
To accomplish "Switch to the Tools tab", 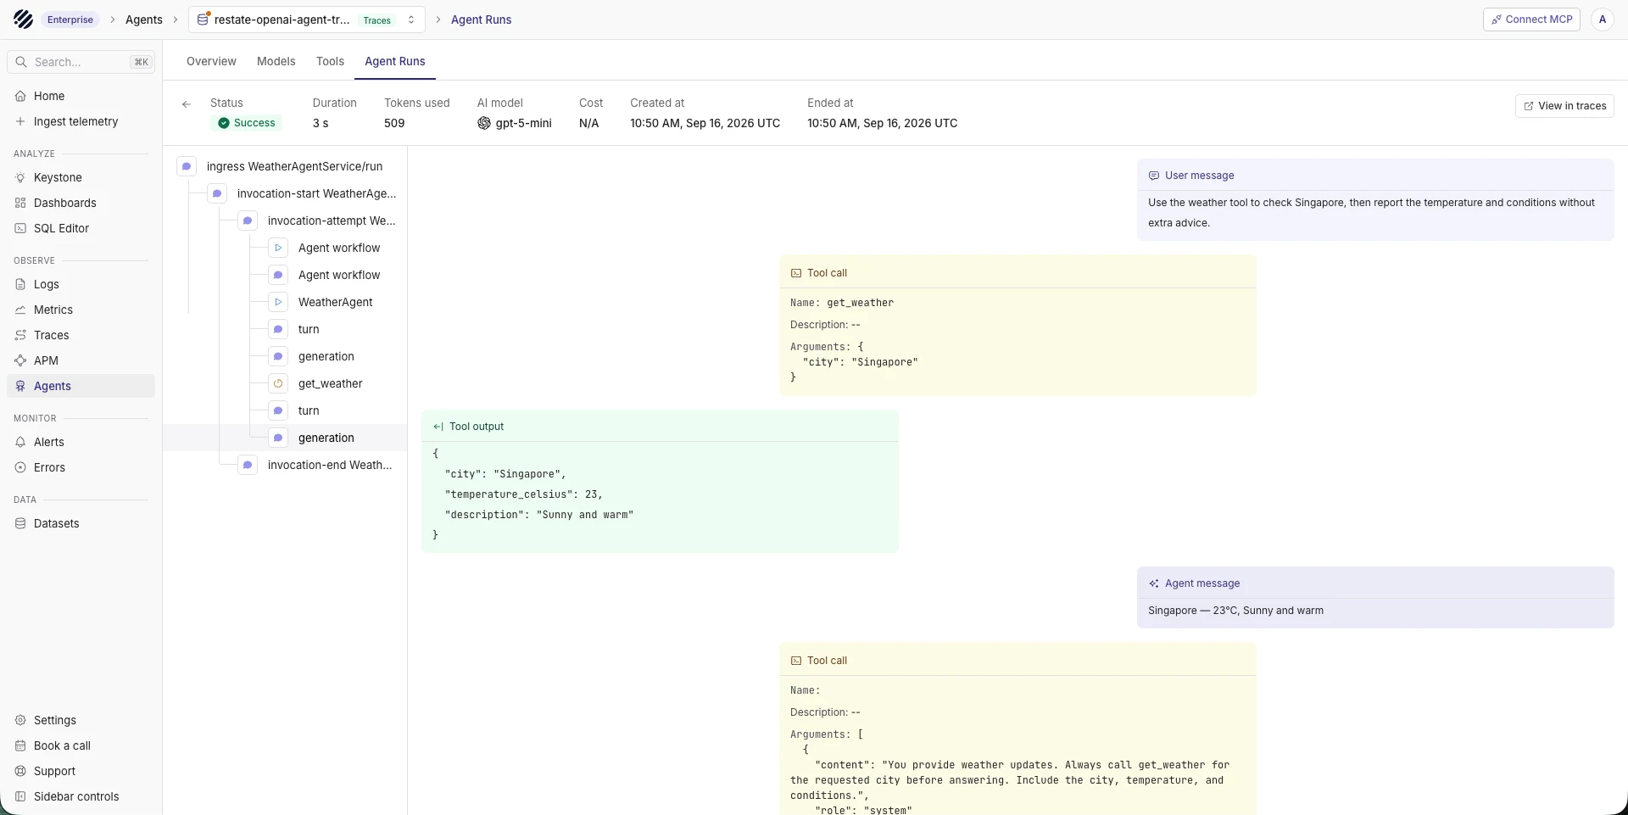I will click(330, 61).
